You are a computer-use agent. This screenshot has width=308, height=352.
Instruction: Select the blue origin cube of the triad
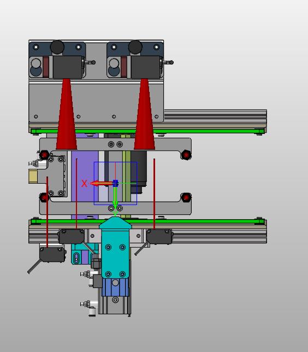click(x=115, y=183)
